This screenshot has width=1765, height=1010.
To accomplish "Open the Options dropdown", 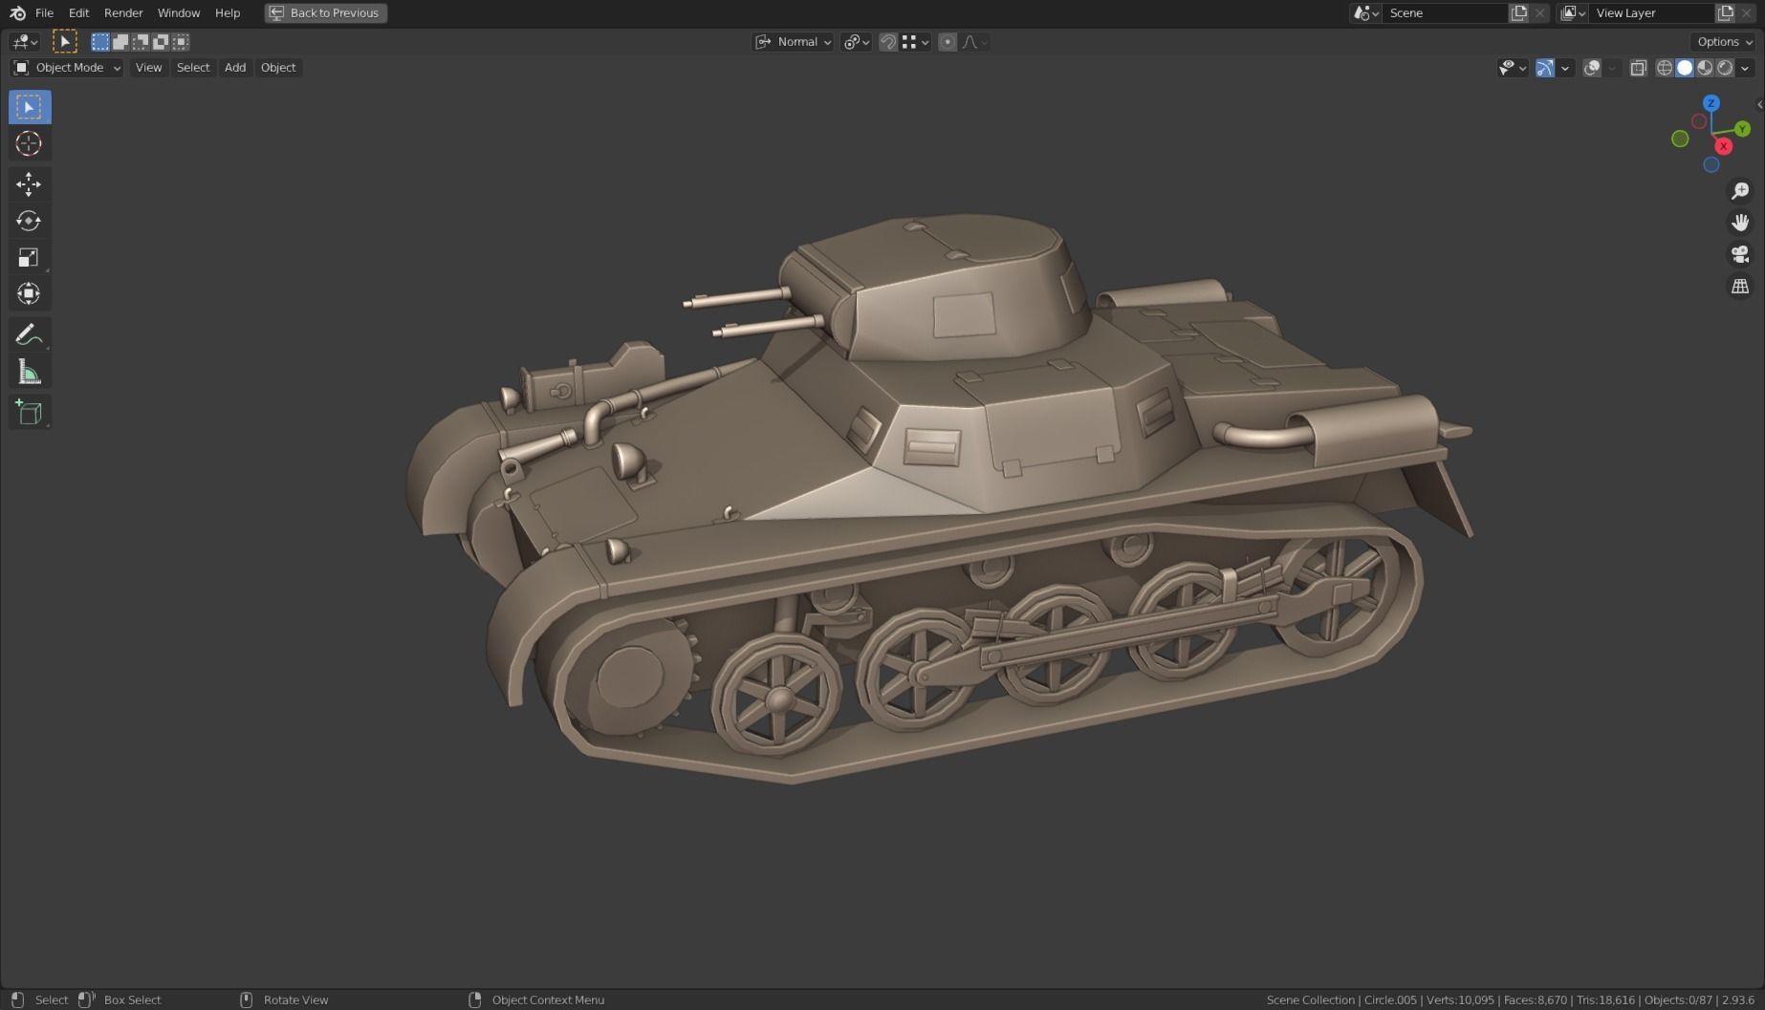I will pyautogui.click(x=1724, y=41).
